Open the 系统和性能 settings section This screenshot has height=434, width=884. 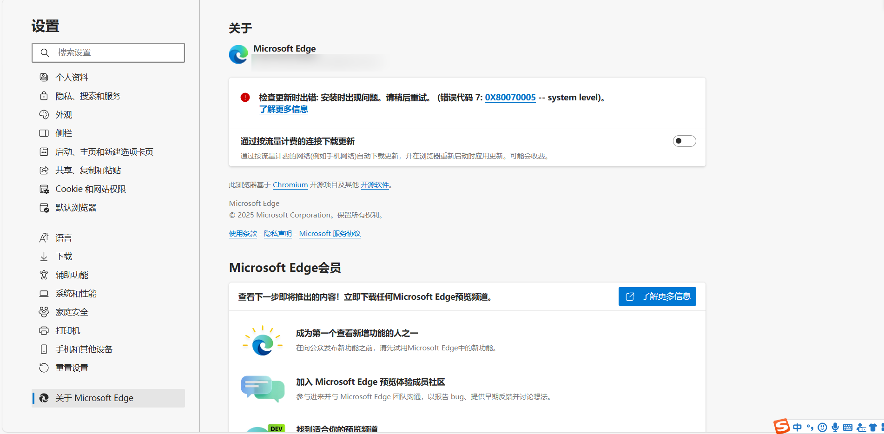(76, 294)
